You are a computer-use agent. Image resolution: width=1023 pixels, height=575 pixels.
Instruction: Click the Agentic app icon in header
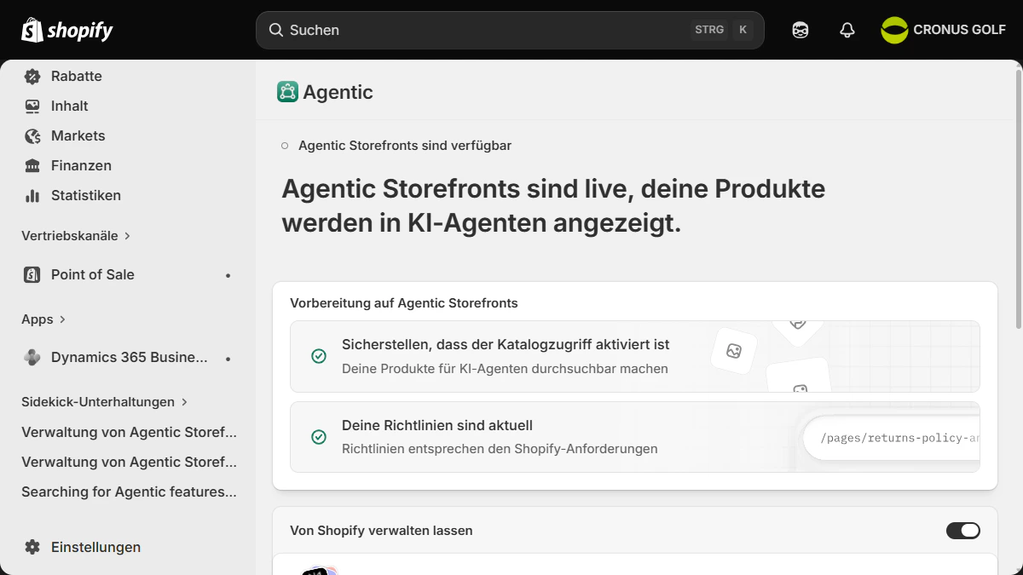(287, 92)
